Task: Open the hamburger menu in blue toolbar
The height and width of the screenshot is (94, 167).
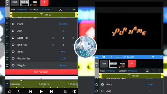Action: point(117,57)
